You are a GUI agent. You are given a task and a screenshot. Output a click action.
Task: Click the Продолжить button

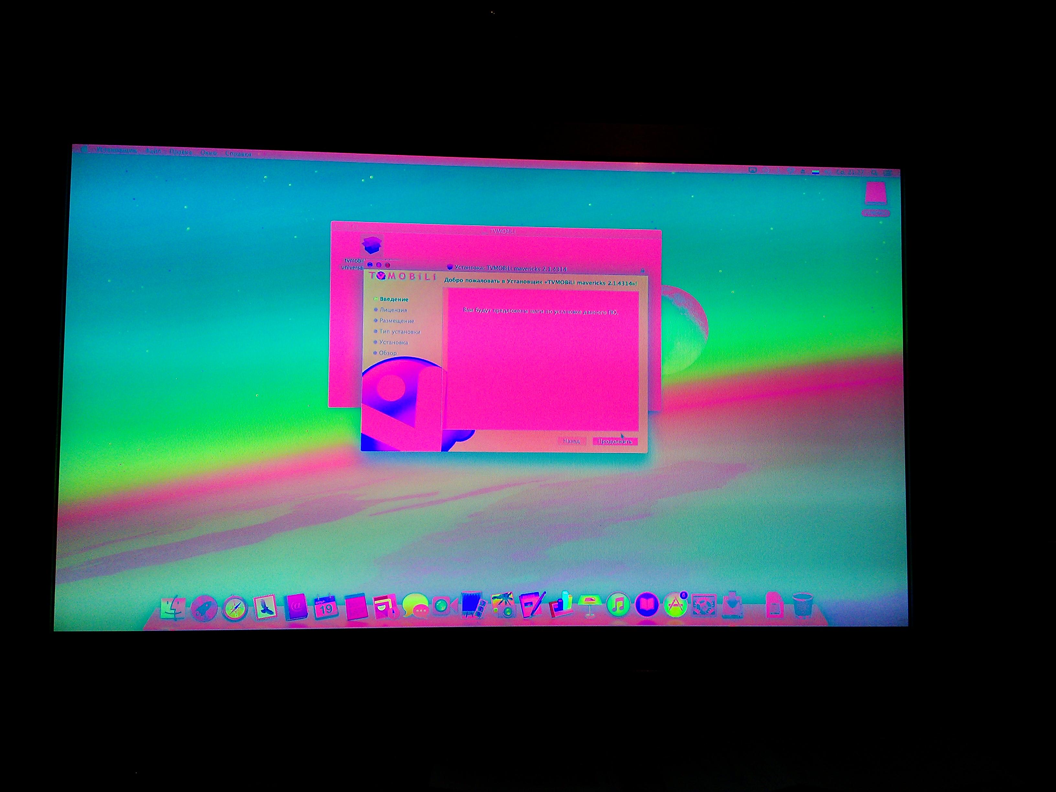click(615, 441)
